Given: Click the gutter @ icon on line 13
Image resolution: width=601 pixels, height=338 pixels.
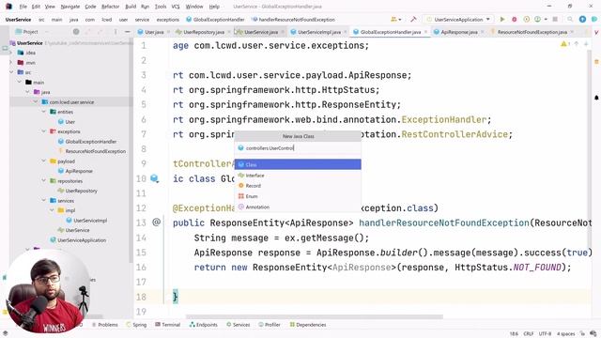Looking at the screenshot, I should tap(157, 222).
